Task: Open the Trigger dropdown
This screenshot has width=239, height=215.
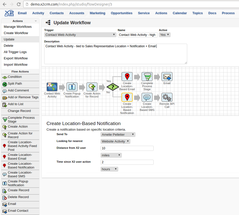Action: [80, 35]
